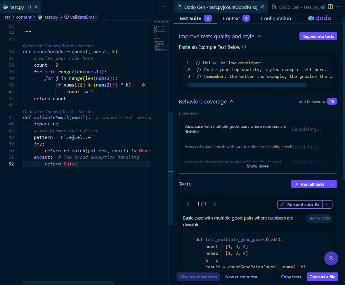
Task: Click Run and auto-fix button
Action: pos(300,205)
